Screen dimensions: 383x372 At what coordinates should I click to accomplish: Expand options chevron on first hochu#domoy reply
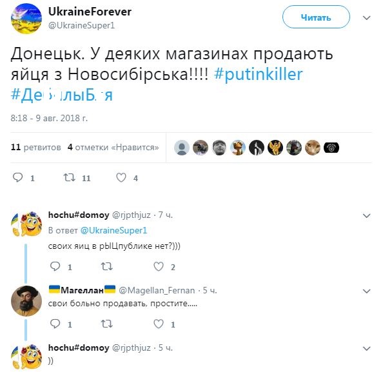367,216
